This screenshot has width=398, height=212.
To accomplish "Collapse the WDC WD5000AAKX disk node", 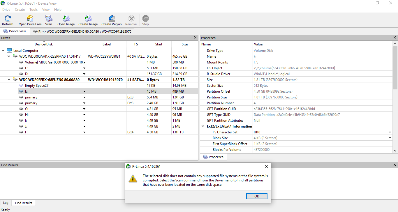I will coord(9,56).
